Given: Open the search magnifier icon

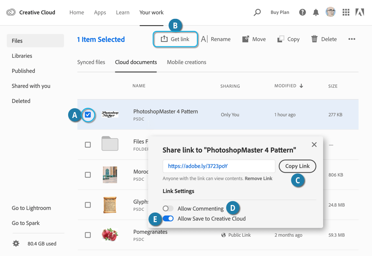Looking at the screenshot, I should [x=257, y=12].
